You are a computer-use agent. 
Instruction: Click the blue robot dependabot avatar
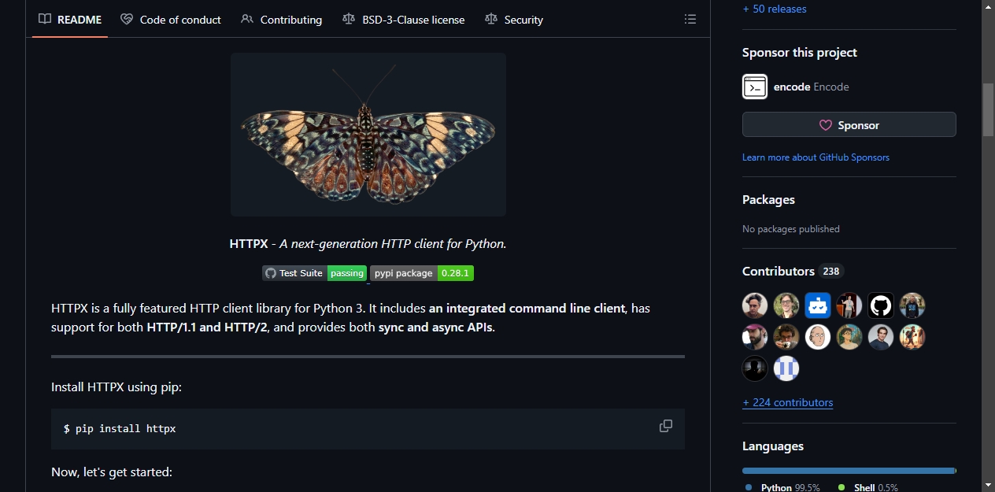pos(818,305)
